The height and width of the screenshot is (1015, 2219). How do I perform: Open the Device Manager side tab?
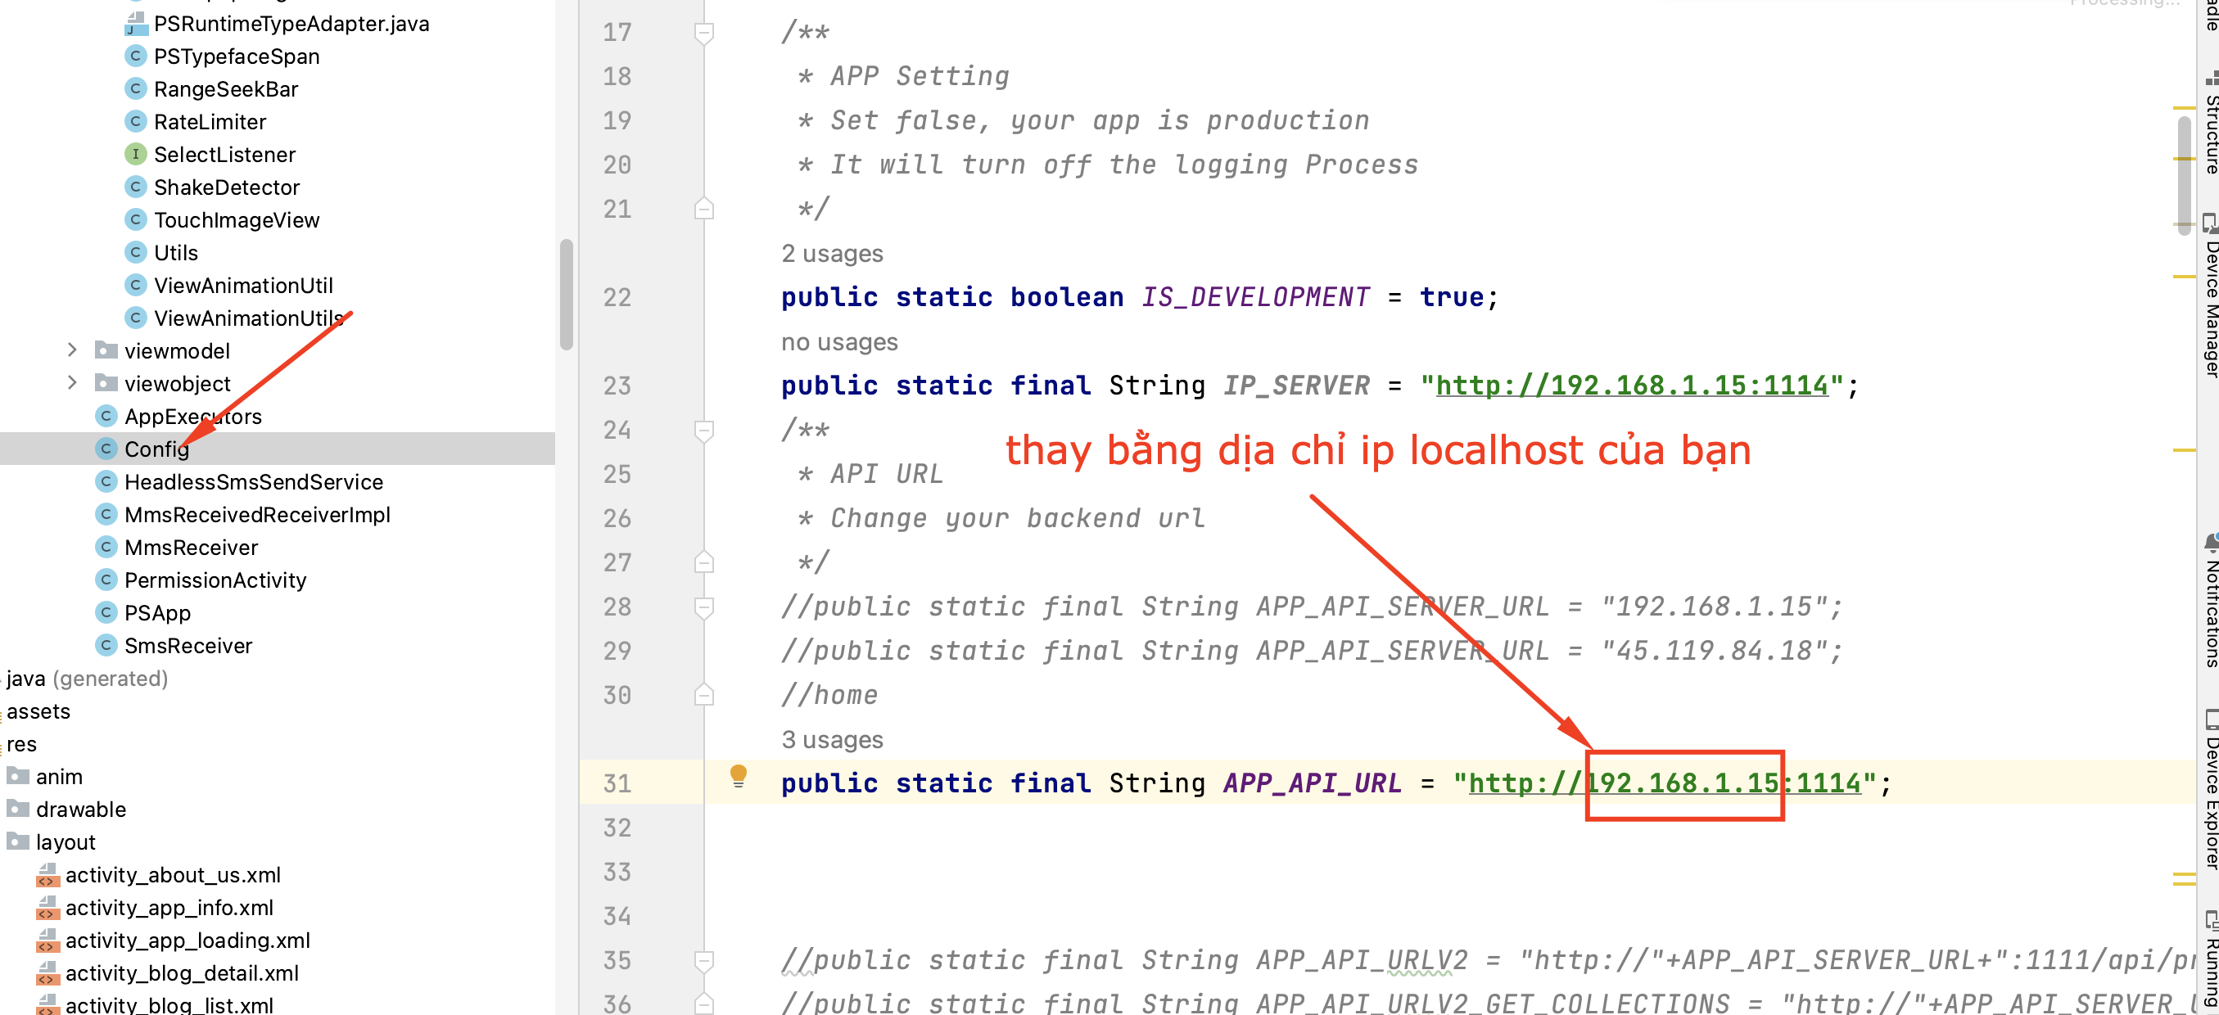point(2210,295)
